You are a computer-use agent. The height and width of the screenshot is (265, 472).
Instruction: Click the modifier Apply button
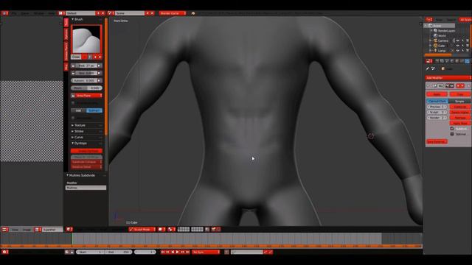point(437,94)
